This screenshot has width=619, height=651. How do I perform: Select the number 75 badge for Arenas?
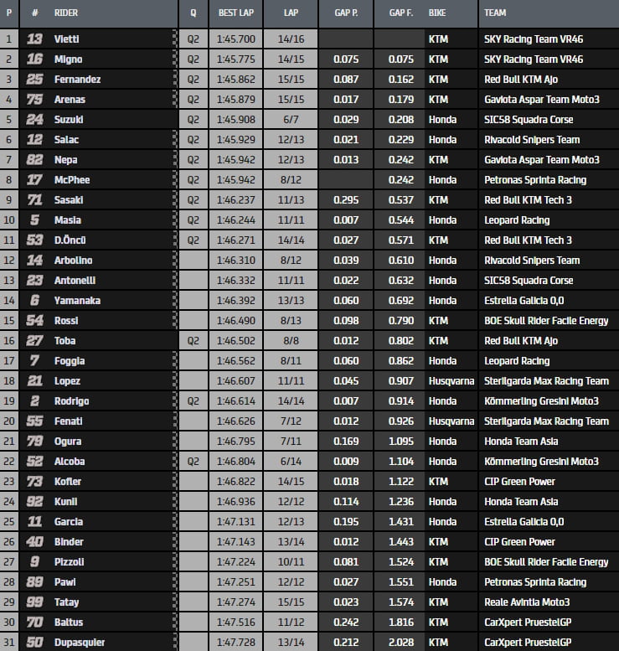coord(35,100)
